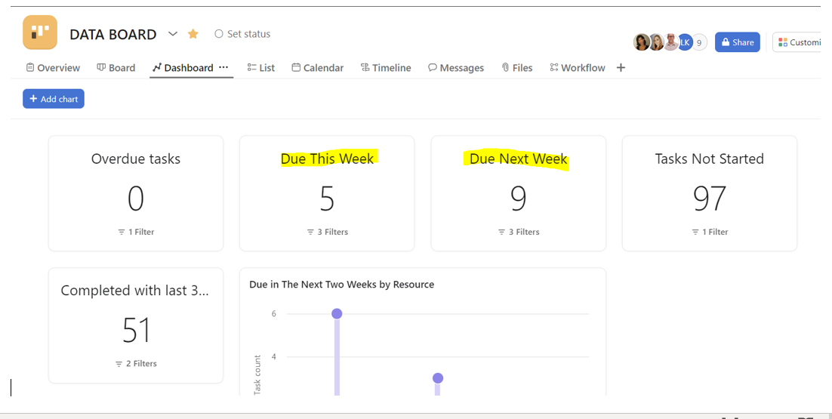832x419 pixels.
Task: Click the chart data point at value 6
Action: pyautogui.click(x=337, y=313)
